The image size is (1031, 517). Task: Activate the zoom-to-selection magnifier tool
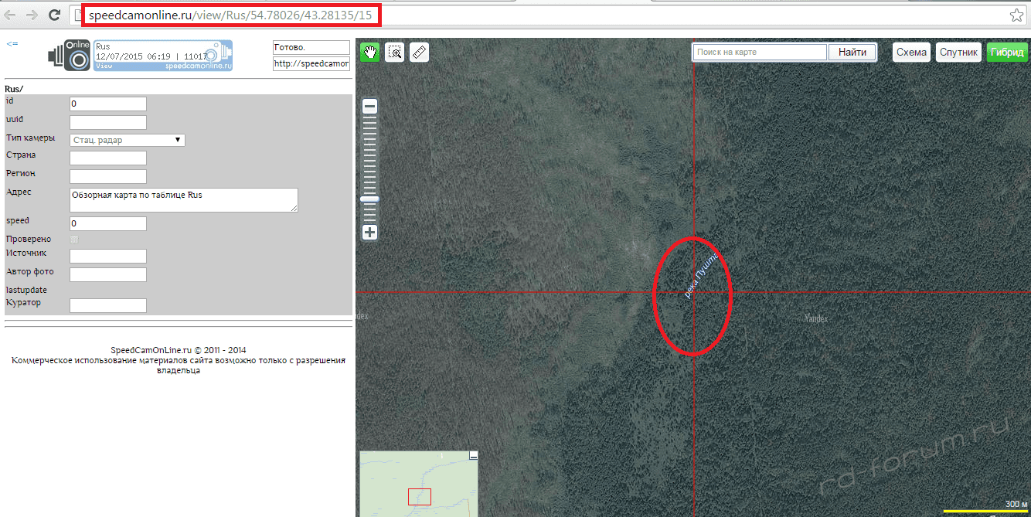click(395, 53)
